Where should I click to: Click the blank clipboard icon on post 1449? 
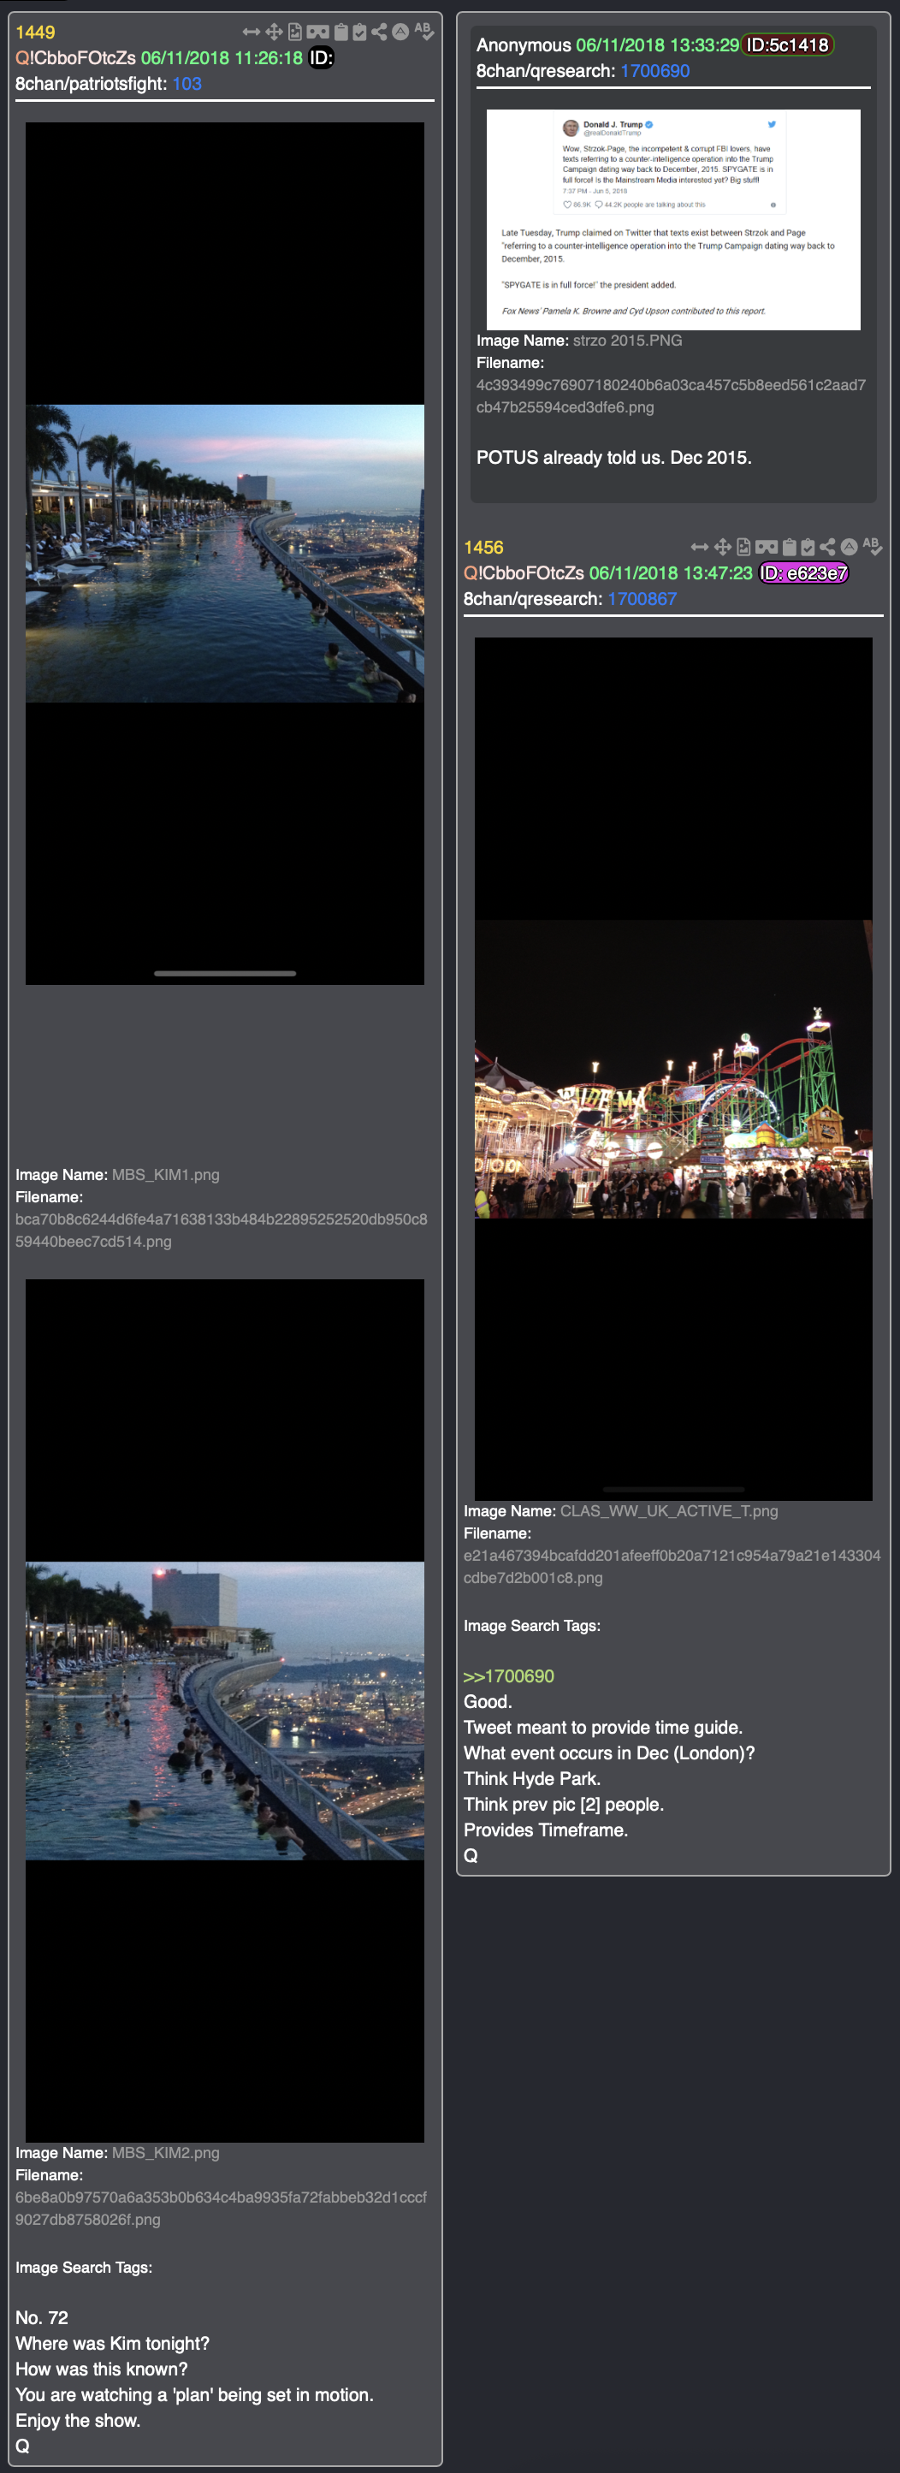point(340,33)
